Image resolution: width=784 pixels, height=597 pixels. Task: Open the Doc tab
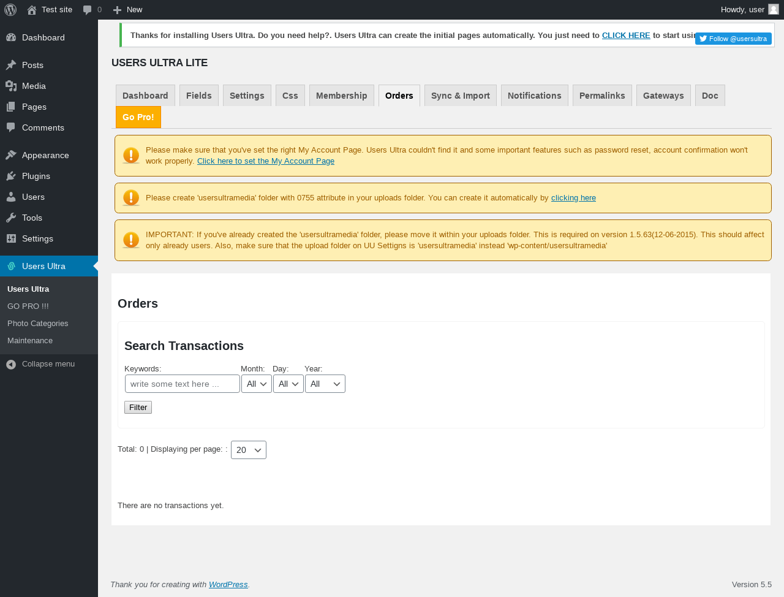(x=710, y=96)
